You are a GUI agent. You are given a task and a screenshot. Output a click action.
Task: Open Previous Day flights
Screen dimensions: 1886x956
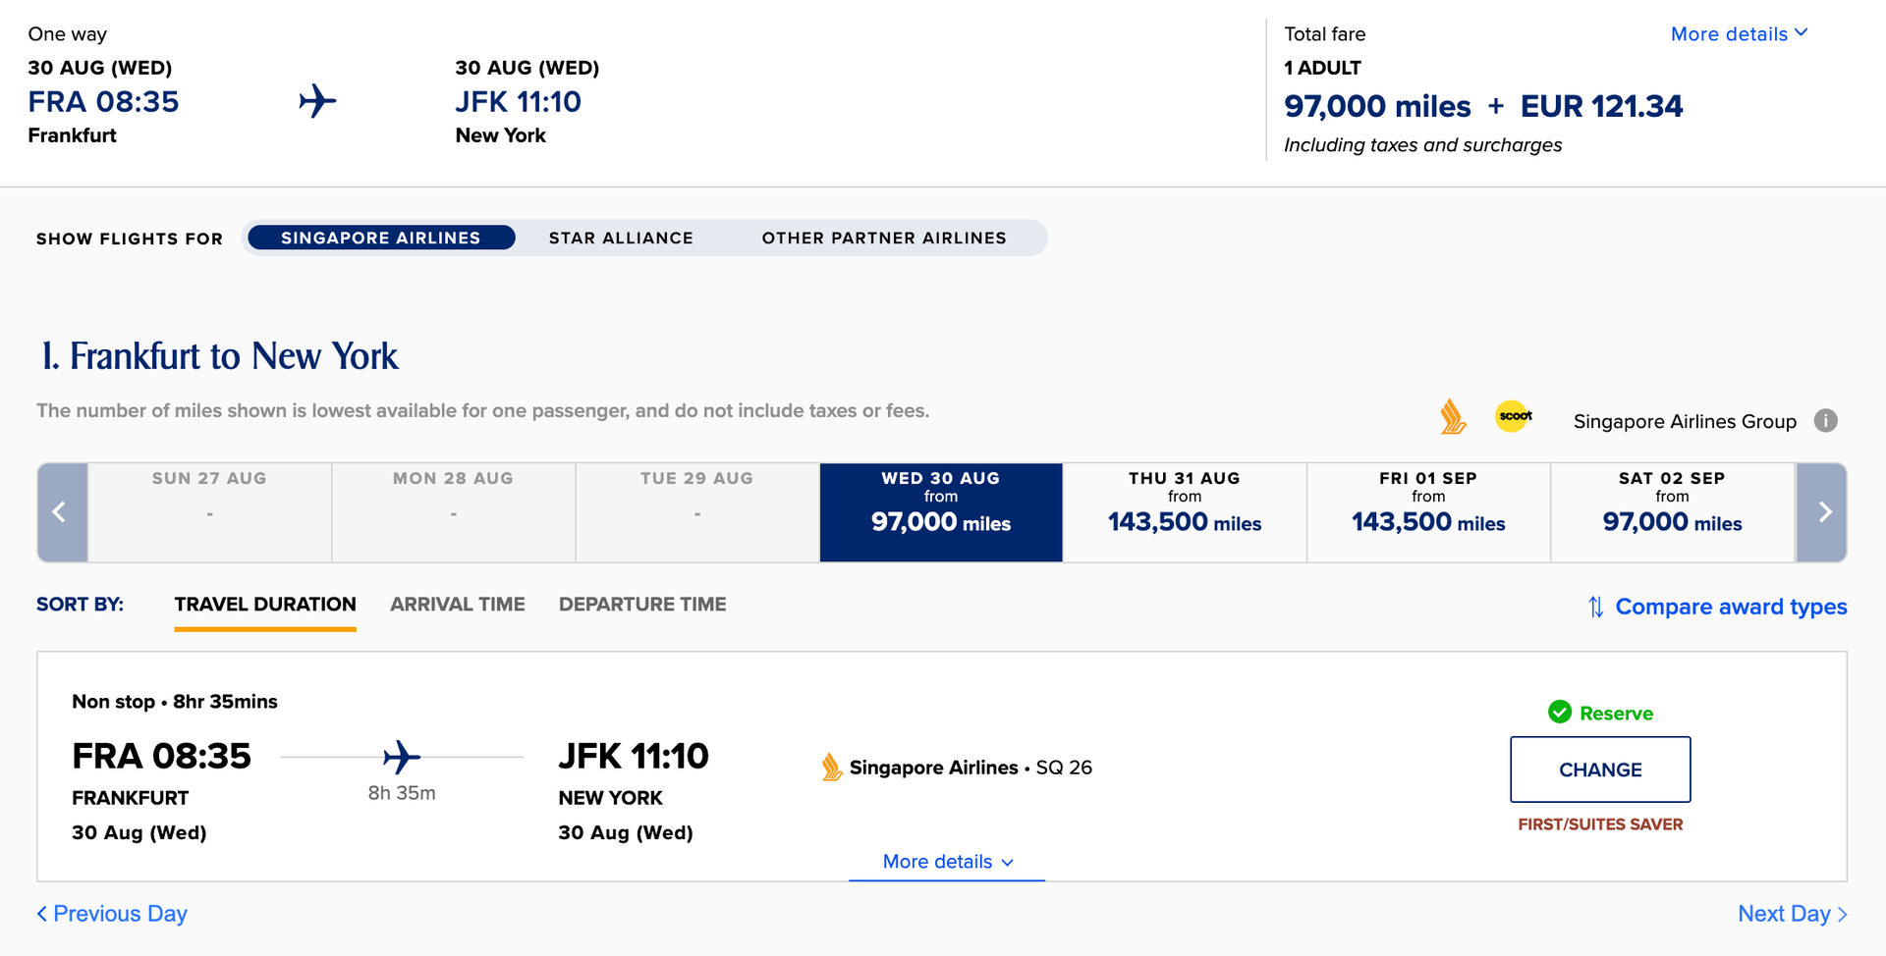[111, 913]
